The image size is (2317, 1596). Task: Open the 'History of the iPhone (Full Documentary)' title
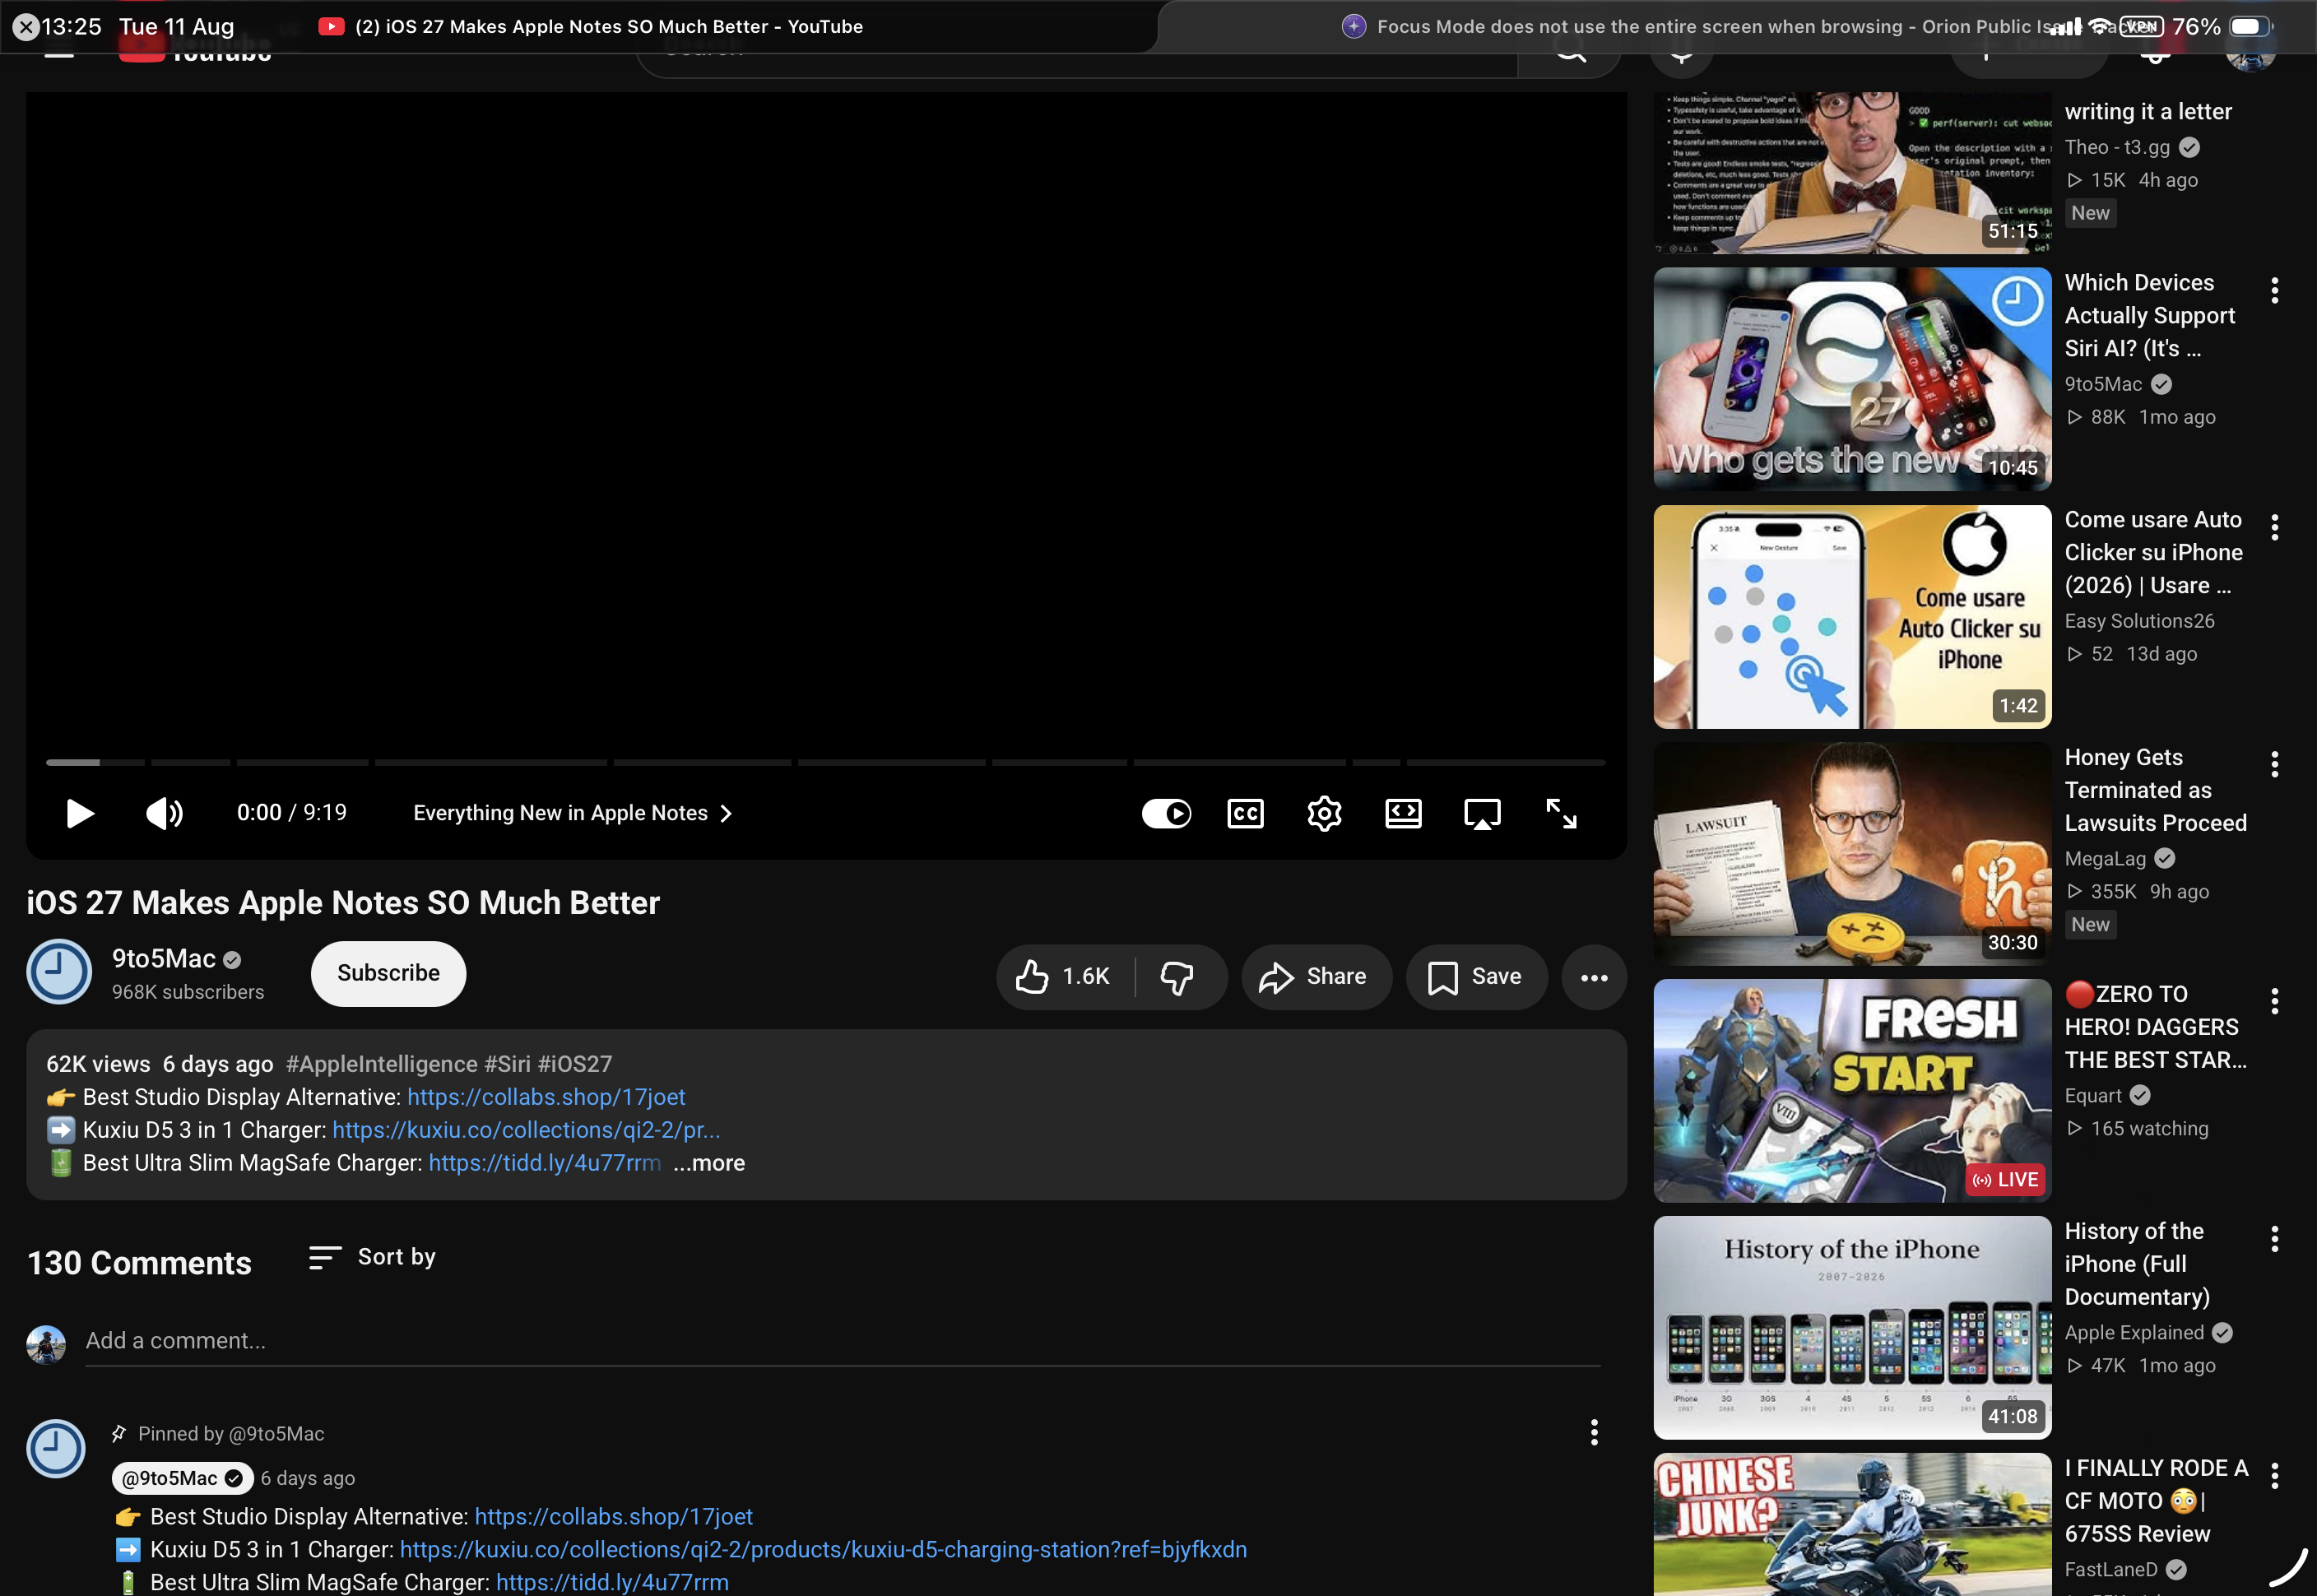(x=2137, y=1264)
